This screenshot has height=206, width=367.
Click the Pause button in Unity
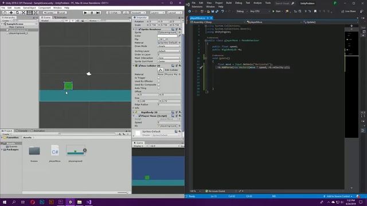click(92, 13)
